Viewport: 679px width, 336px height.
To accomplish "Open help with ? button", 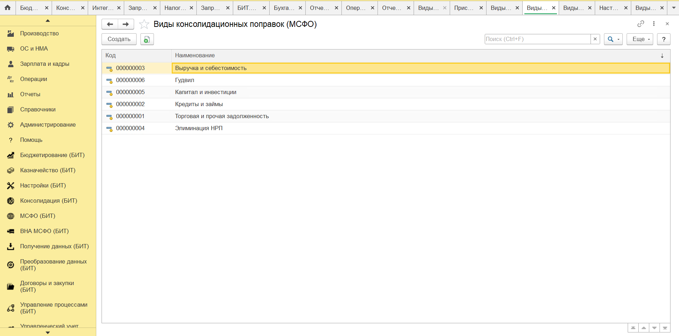I will coord(664,39).
